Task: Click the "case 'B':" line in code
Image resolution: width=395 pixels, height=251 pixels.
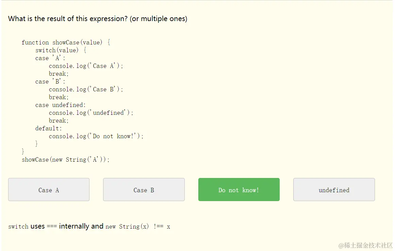Action: pyautogui.click(x=50, y=82)
